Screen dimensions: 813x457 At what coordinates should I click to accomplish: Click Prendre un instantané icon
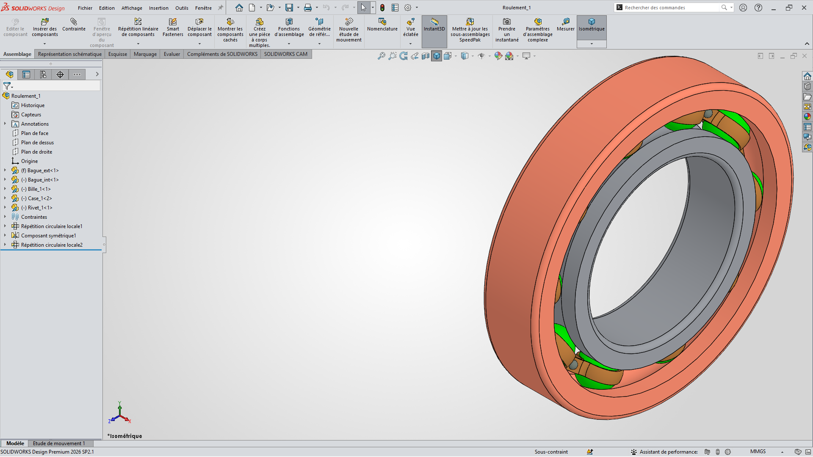coord(507,30)
